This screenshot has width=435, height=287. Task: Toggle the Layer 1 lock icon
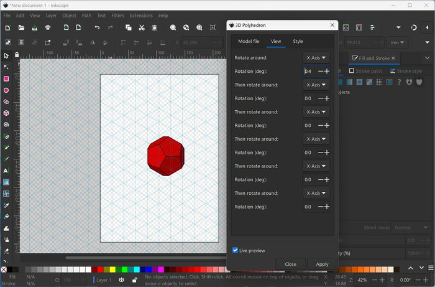(135, 280)
